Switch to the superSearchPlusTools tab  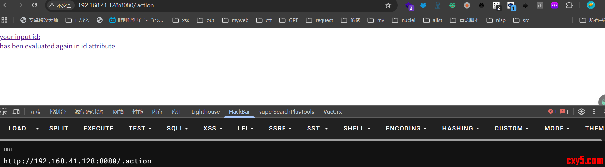coord(287,111)
